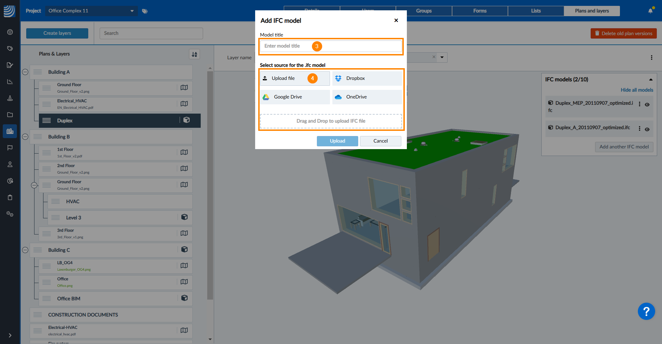Choose Google Drive as the IFC source
662x344 pixels.
[295, 97]
